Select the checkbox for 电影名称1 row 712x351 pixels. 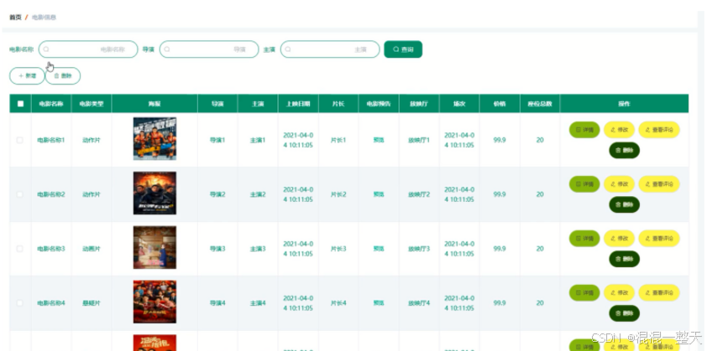(x=19, y=140)
